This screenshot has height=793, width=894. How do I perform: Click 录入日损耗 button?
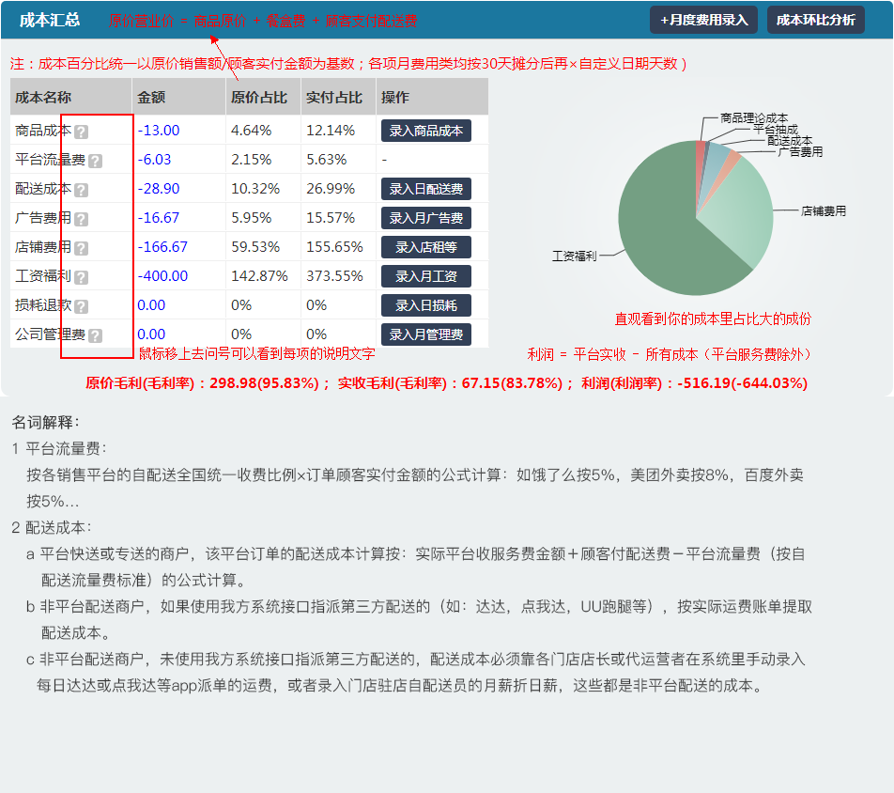coord(426,305)
